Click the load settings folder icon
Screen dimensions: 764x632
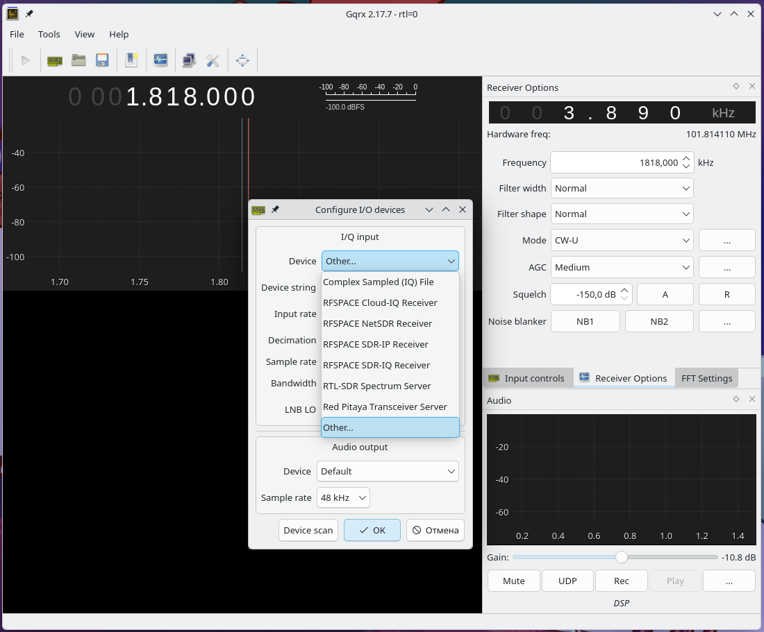[x=78, y=60]
